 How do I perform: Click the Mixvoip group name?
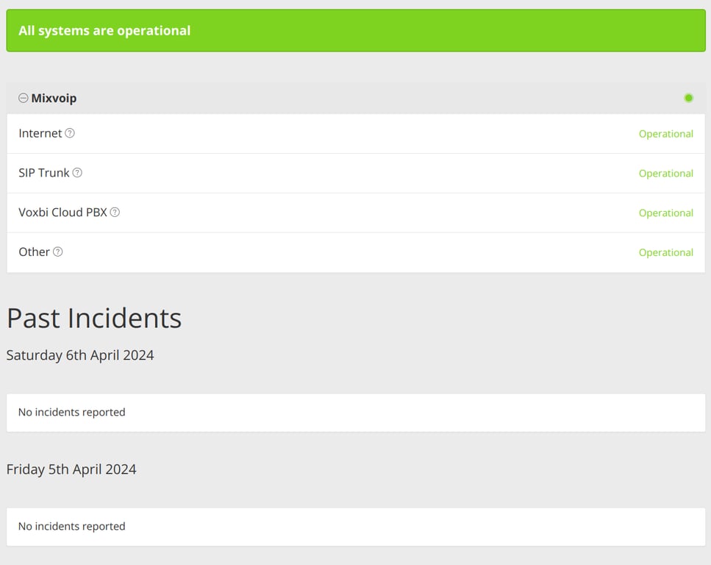[x=54, y=98]
